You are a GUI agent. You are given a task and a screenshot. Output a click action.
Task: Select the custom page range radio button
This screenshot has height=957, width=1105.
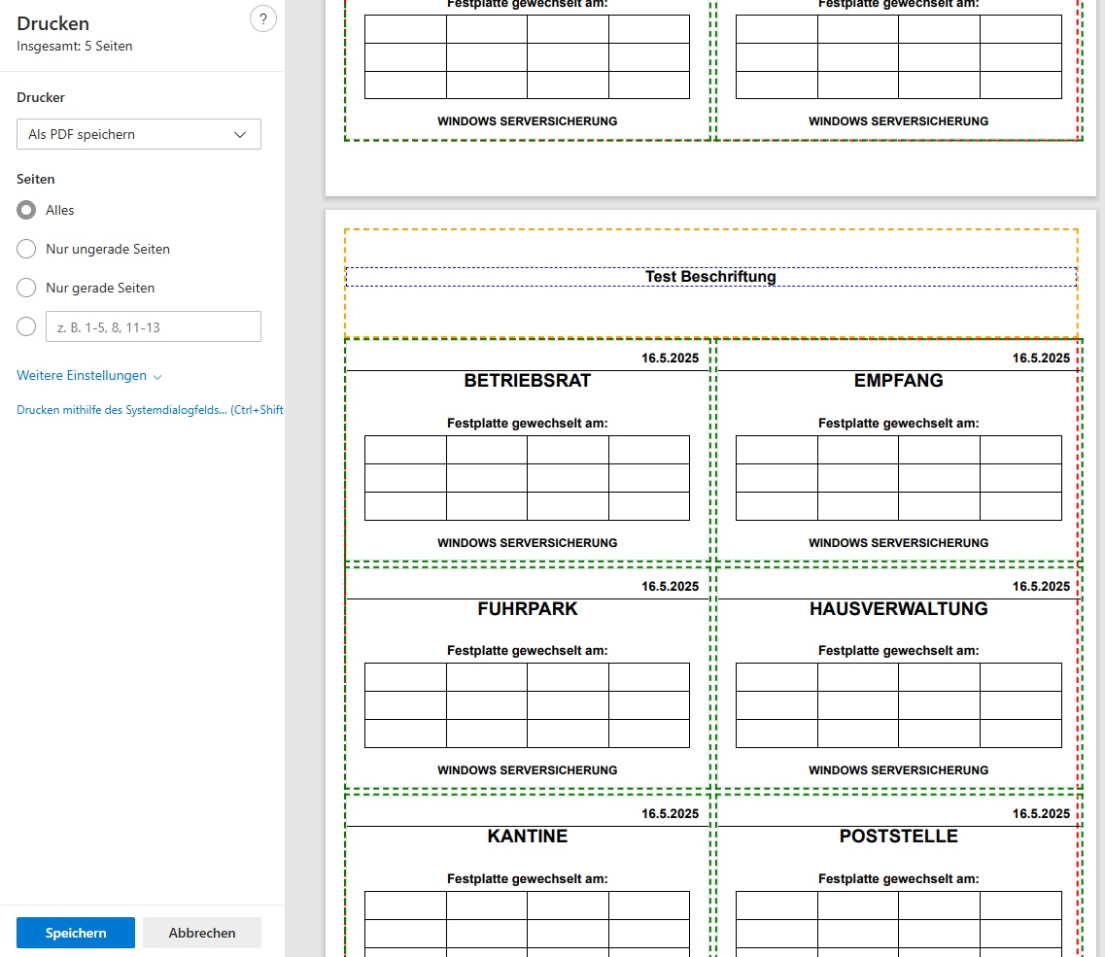click(27, 327)
